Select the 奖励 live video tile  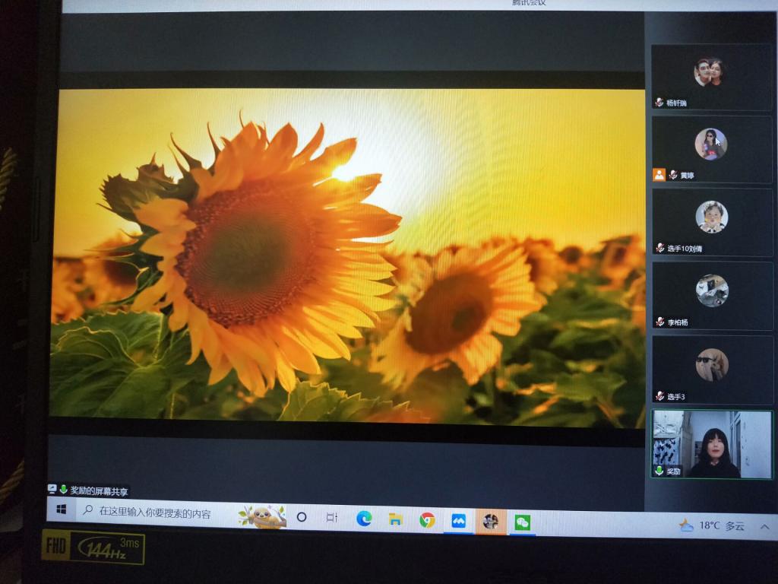(711, 445)
